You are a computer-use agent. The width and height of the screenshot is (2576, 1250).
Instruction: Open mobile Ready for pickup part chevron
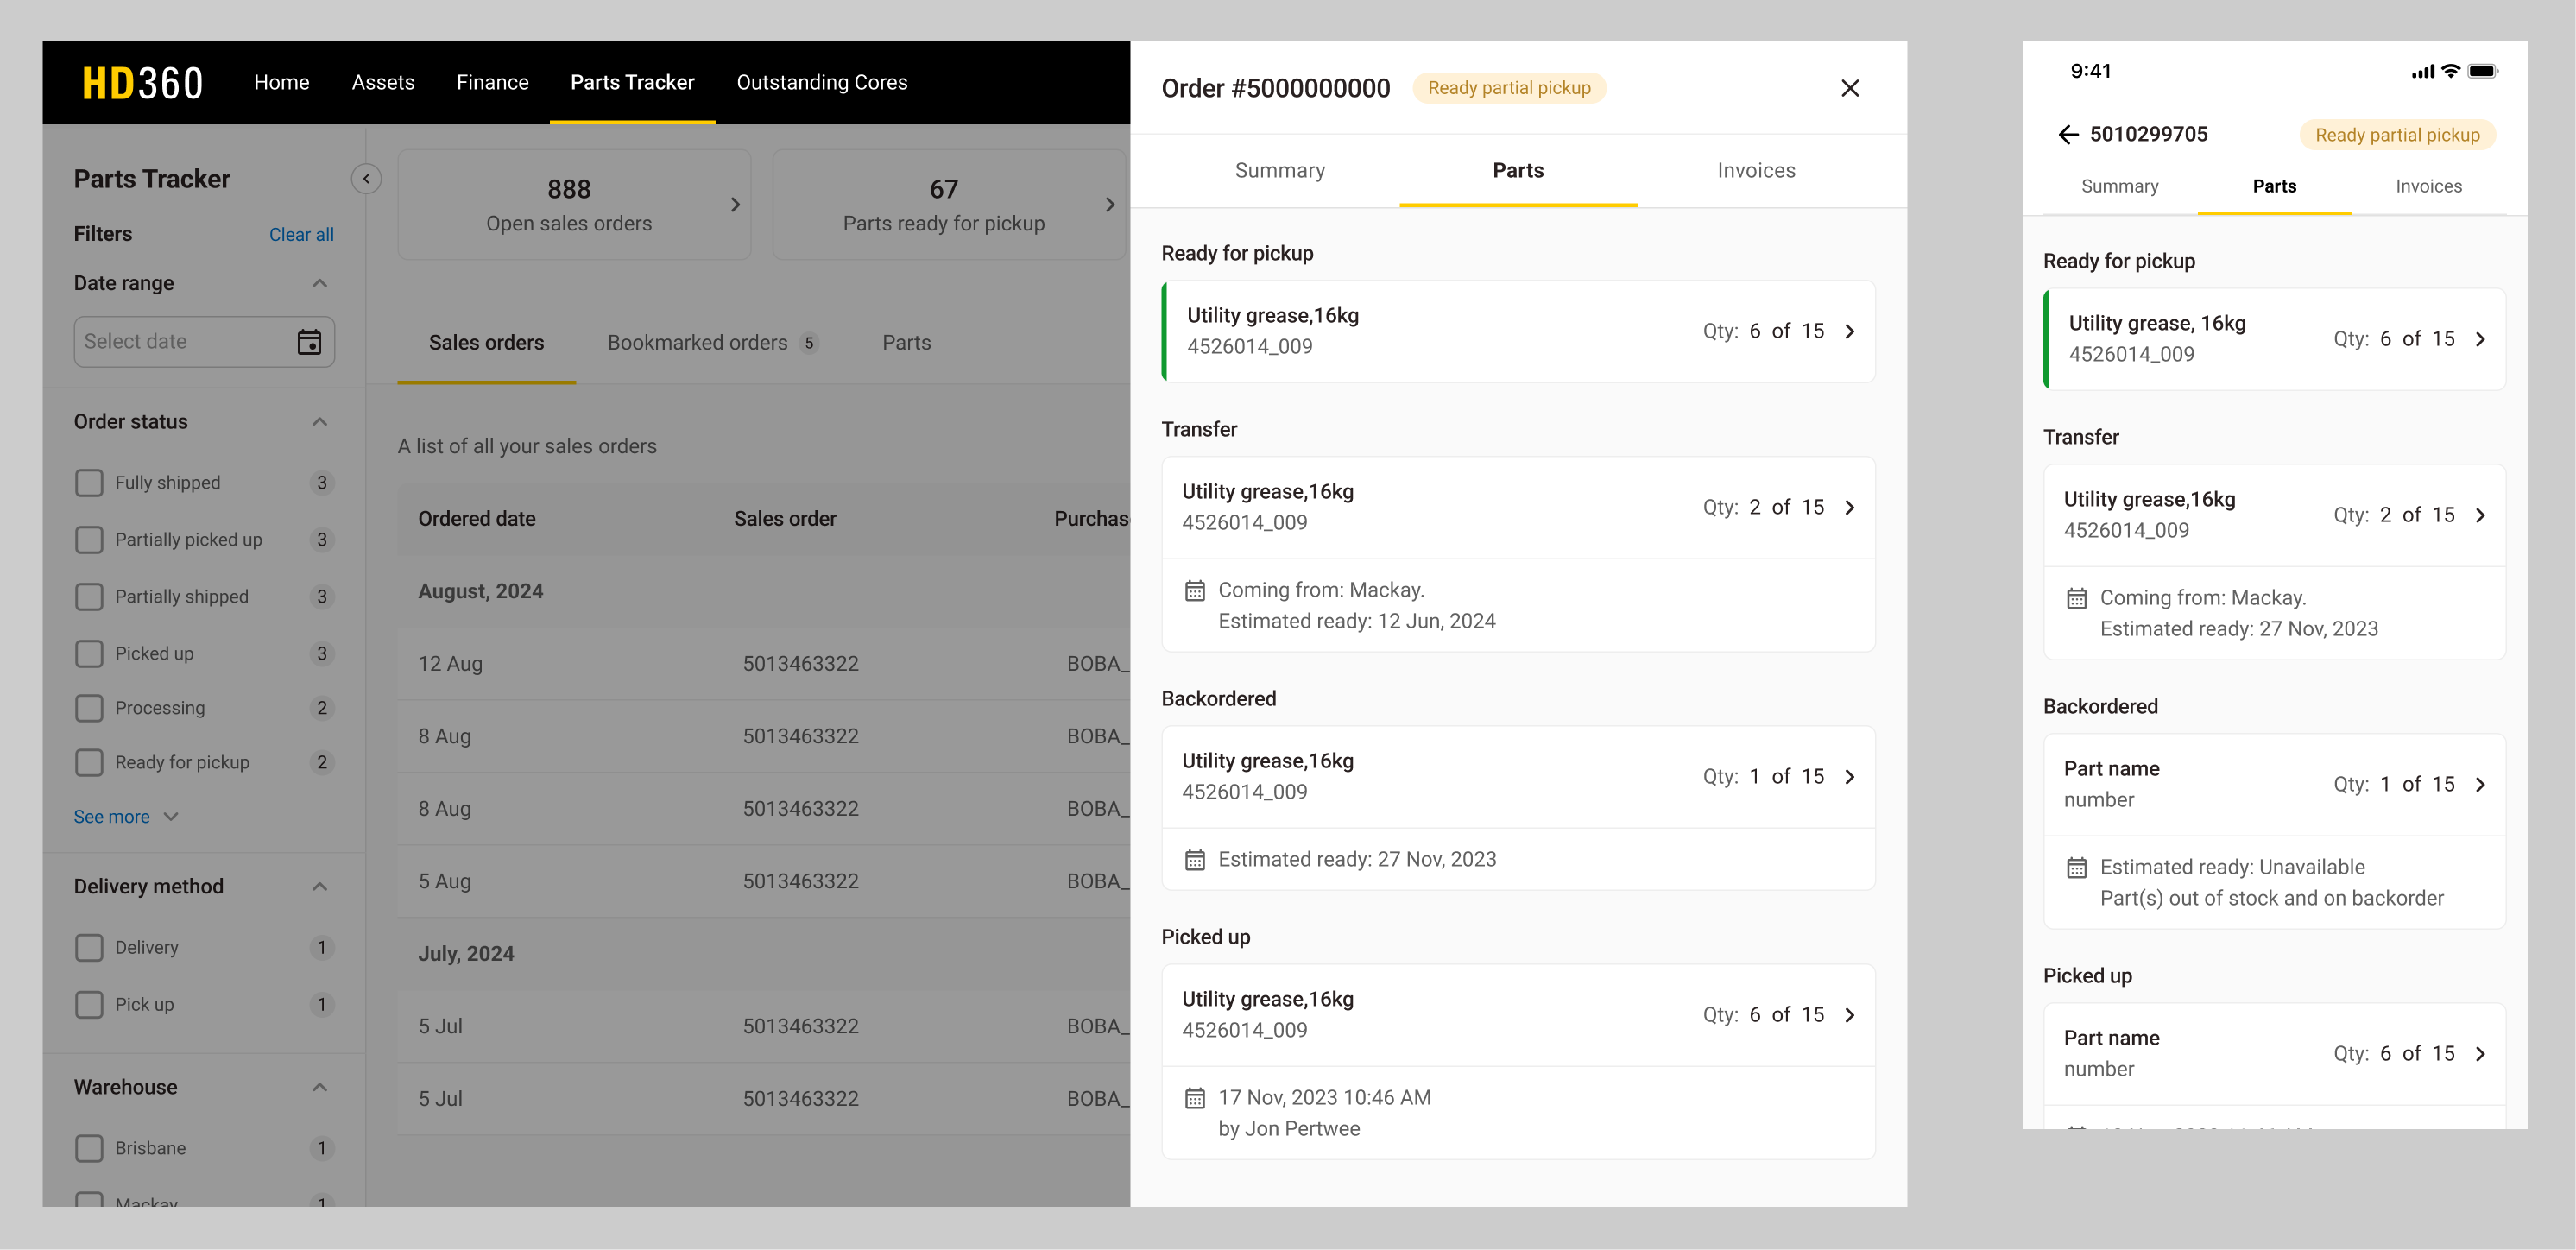pyautogui.click(x=2481, y=340)
